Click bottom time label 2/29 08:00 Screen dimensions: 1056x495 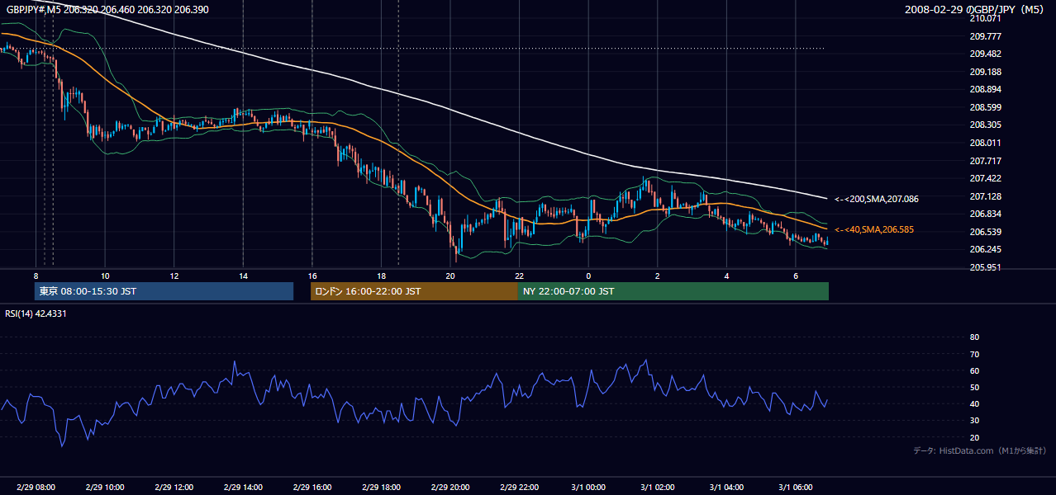pyautogui.click(x=36, y=488)
